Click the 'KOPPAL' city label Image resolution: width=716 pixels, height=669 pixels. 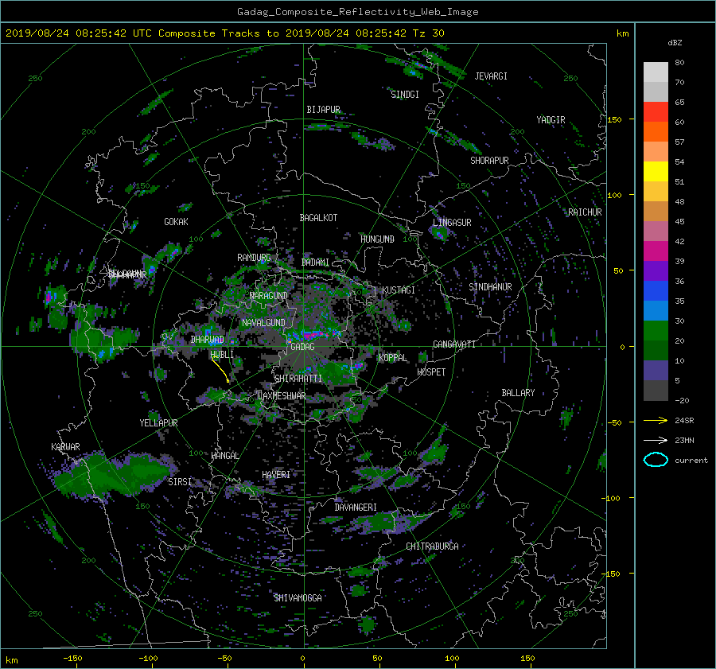[393, 358]
